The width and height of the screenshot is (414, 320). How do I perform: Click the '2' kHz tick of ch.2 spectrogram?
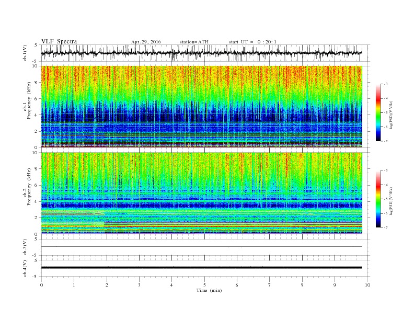(x=36, y=218)
